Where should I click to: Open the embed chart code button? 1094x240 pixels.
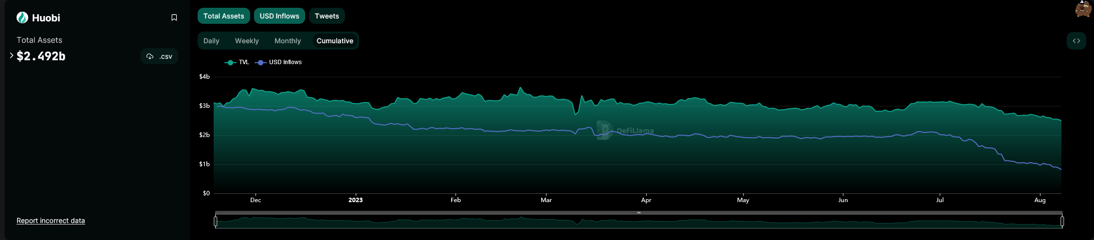click(x=1076, y=41)
